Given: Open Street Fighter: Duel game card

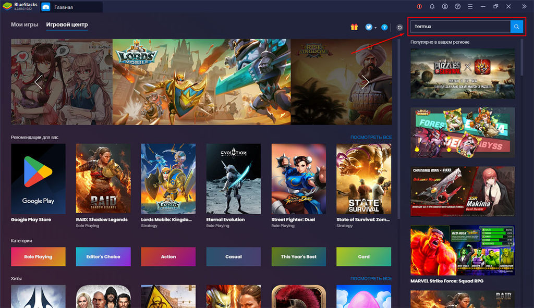Looking at the screenshot, I should (299, 179).
